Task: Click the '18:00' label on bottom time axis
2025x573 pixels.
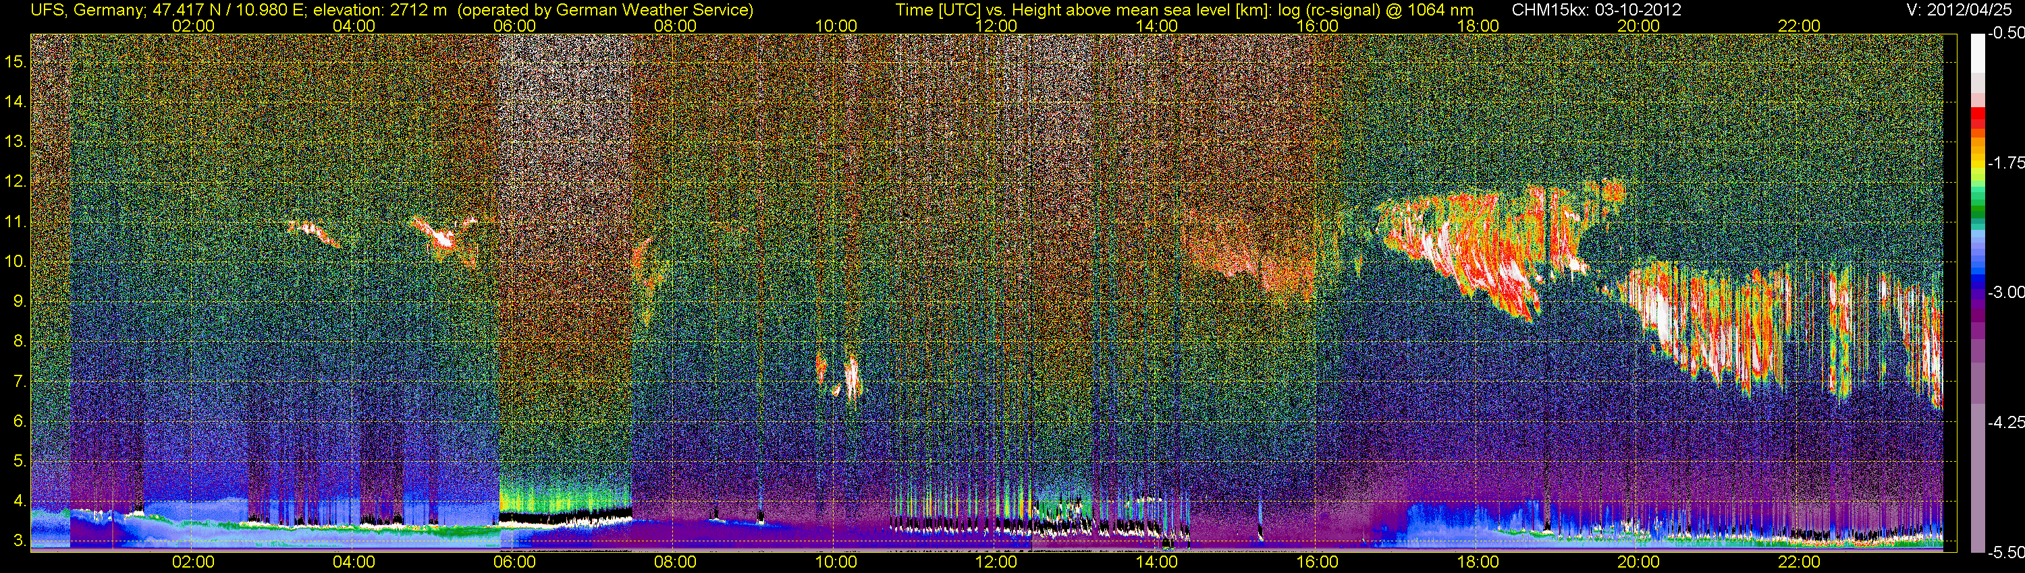Action: (x=1478, y=562)
